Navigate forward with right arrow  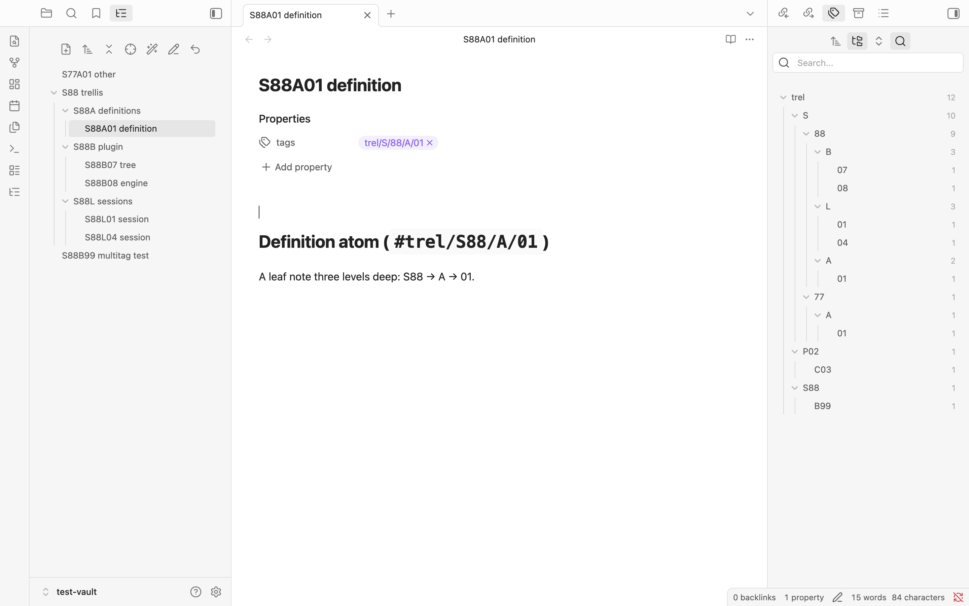[268, 39]
